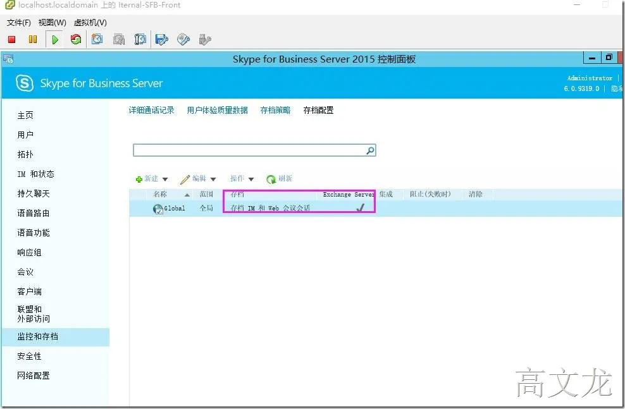Click in the search input field
625x409 pixels.
click(249, 150)
